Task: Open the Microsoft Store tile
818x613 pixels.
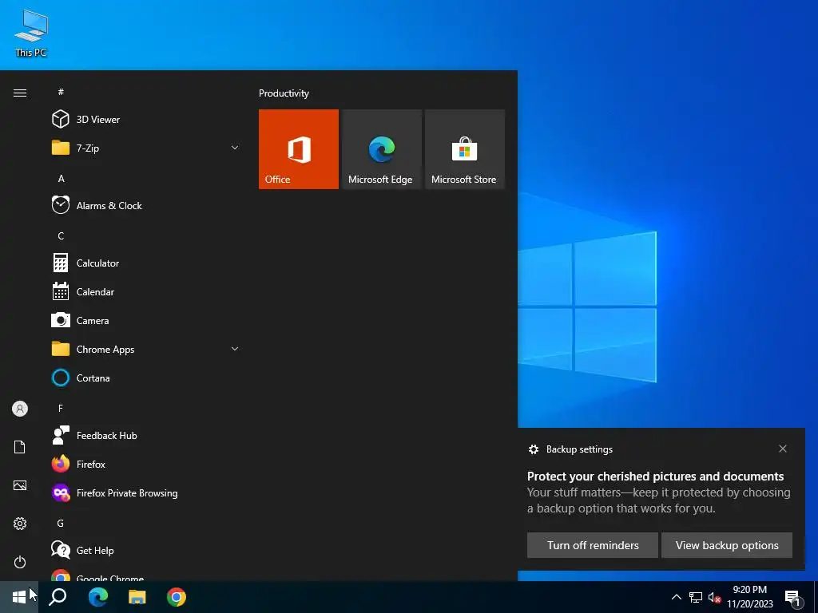Action: click(x=465, y=149)
